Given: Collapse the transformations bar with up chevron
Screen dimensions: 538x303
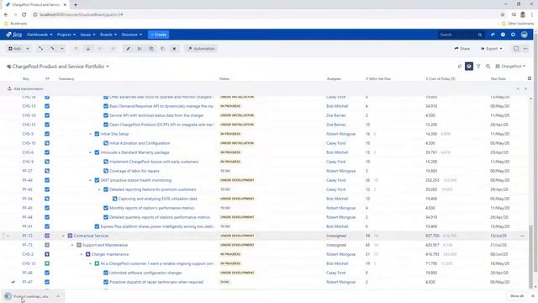Looking at the screenshot, I should pos(518,89).
